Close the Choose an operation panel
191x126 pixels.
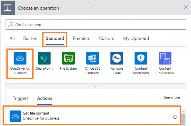click(186, 7)
